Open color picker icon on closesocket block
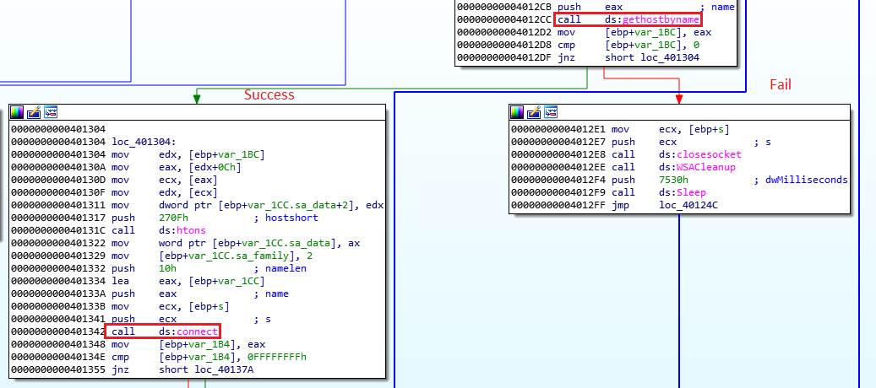 point(517,112)
